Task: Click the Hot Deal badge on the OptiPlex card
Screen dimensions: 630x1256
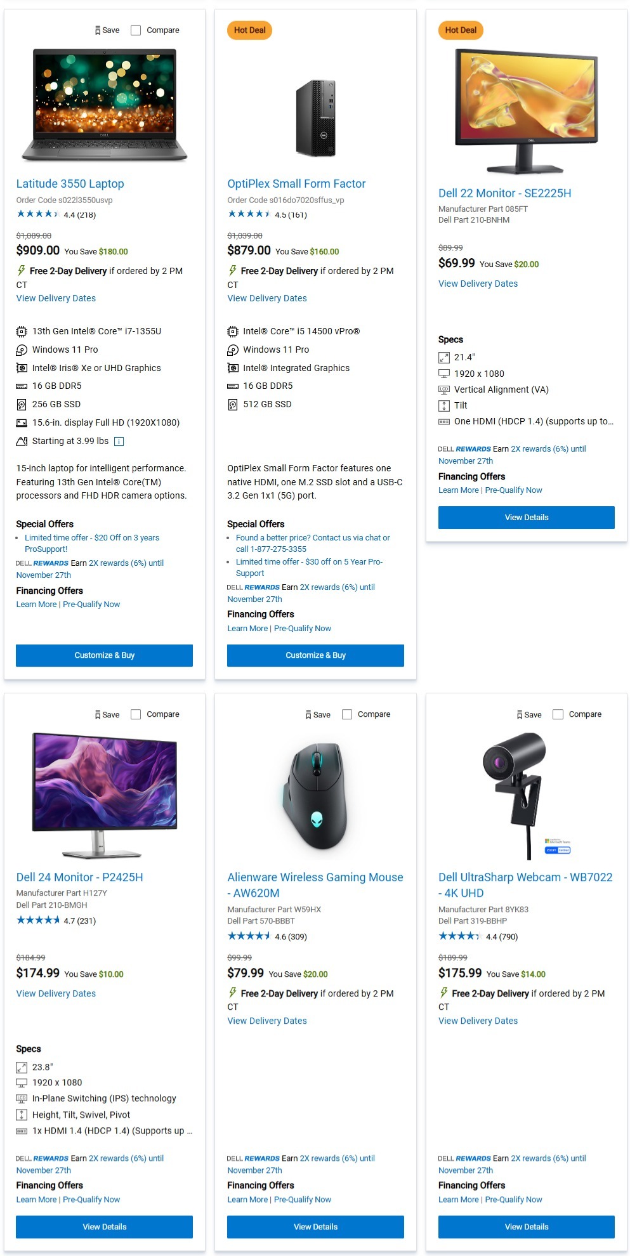Action: coord(249,30)
